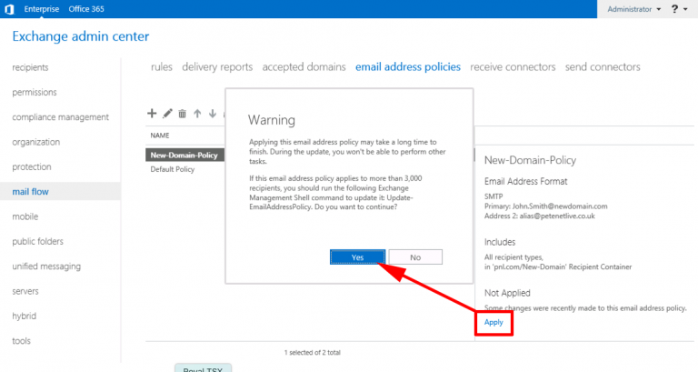Click the Warning dialog title
This screenshot has height=372, width=698.
[x=272, y=120]
